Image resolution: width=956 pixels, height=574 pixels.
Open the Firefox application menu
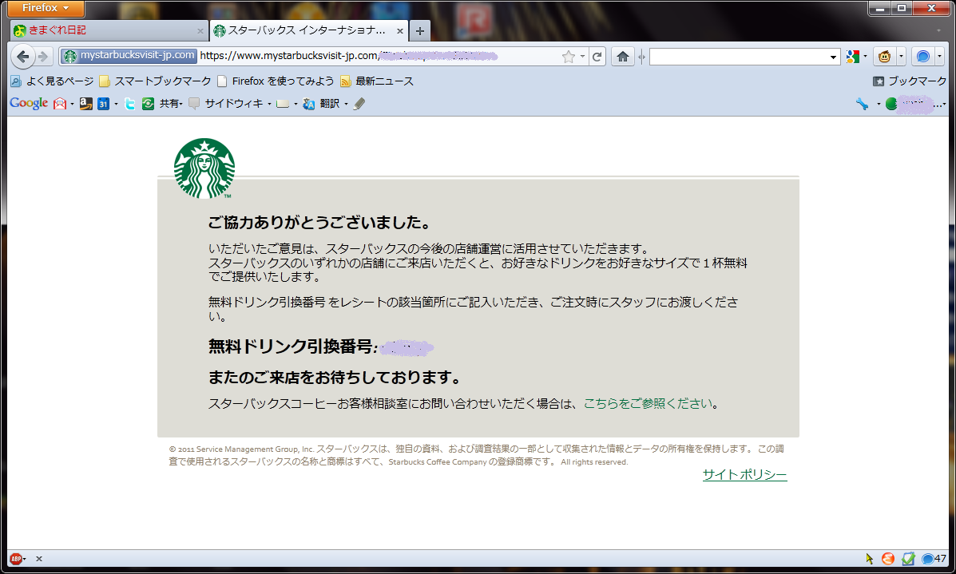point(46,8)
